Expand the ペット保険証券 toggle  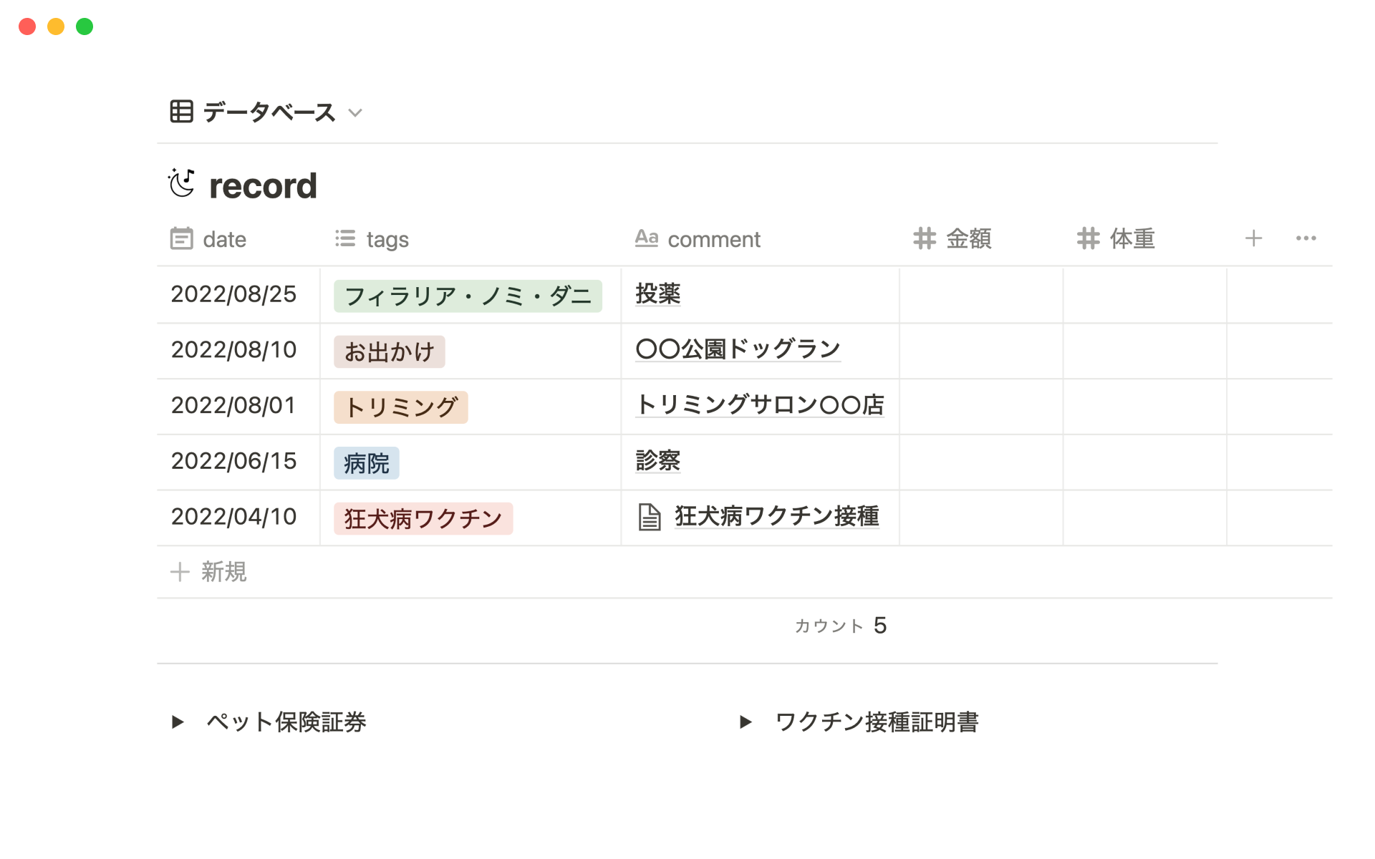(x=178, y=722)
